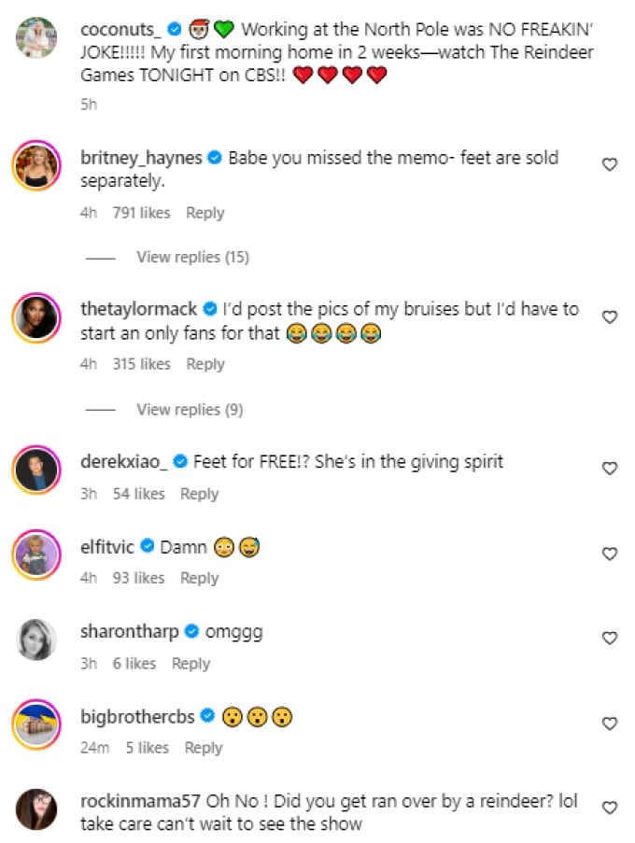Open thetaylormack's profile avatar
635x843 pixels.
[37, 319]
